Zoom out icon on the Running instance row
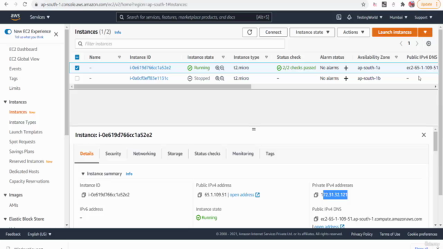This screenshot has width=443, height=249. (222, 68)
